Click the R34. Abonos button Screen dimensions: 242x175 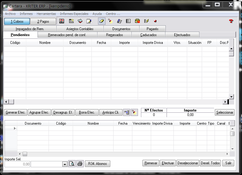tap(97, 164)
